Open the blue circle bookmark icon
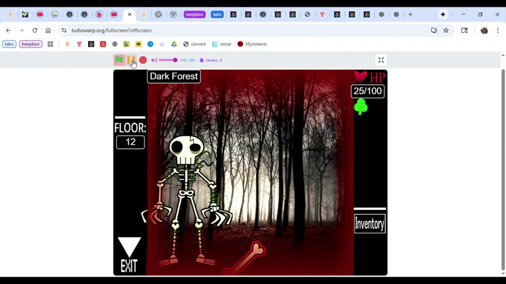 pos(150,44)
